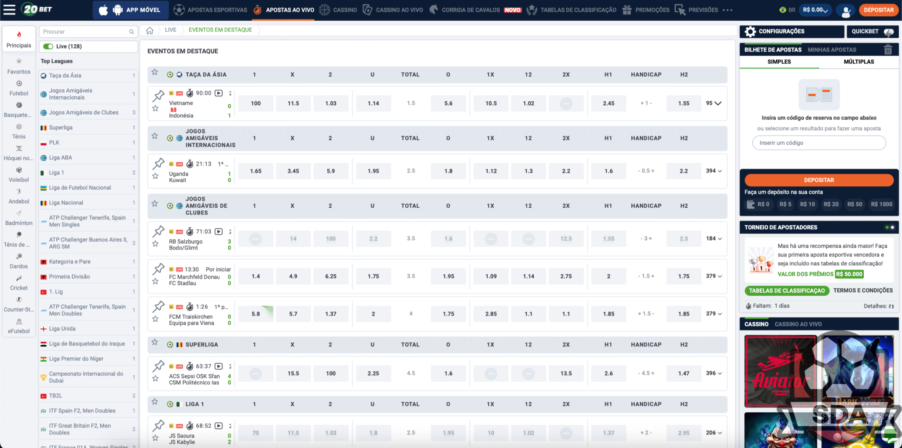Open Campeonato Internacional do Dubai league

[x=88, y=377]
